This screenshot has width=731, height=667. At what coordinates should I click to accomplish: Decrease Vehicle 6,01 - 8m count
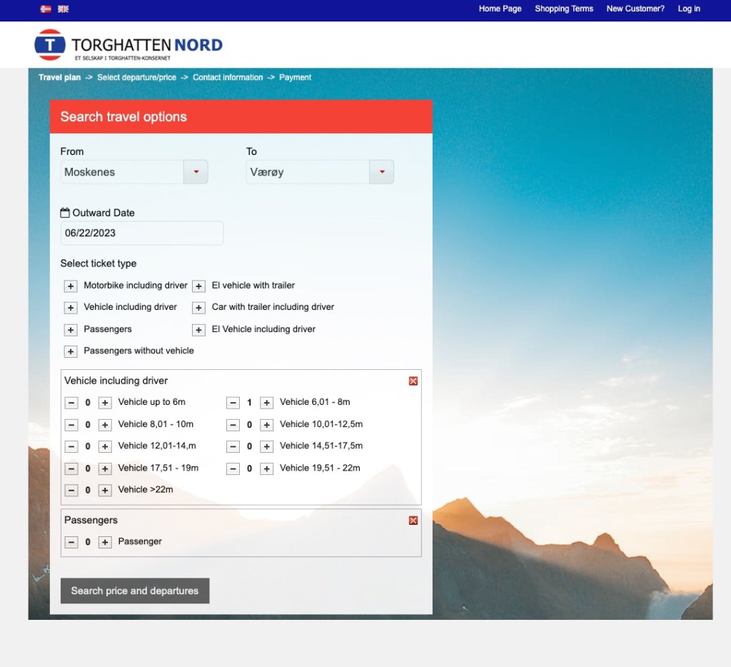(233, 403)
